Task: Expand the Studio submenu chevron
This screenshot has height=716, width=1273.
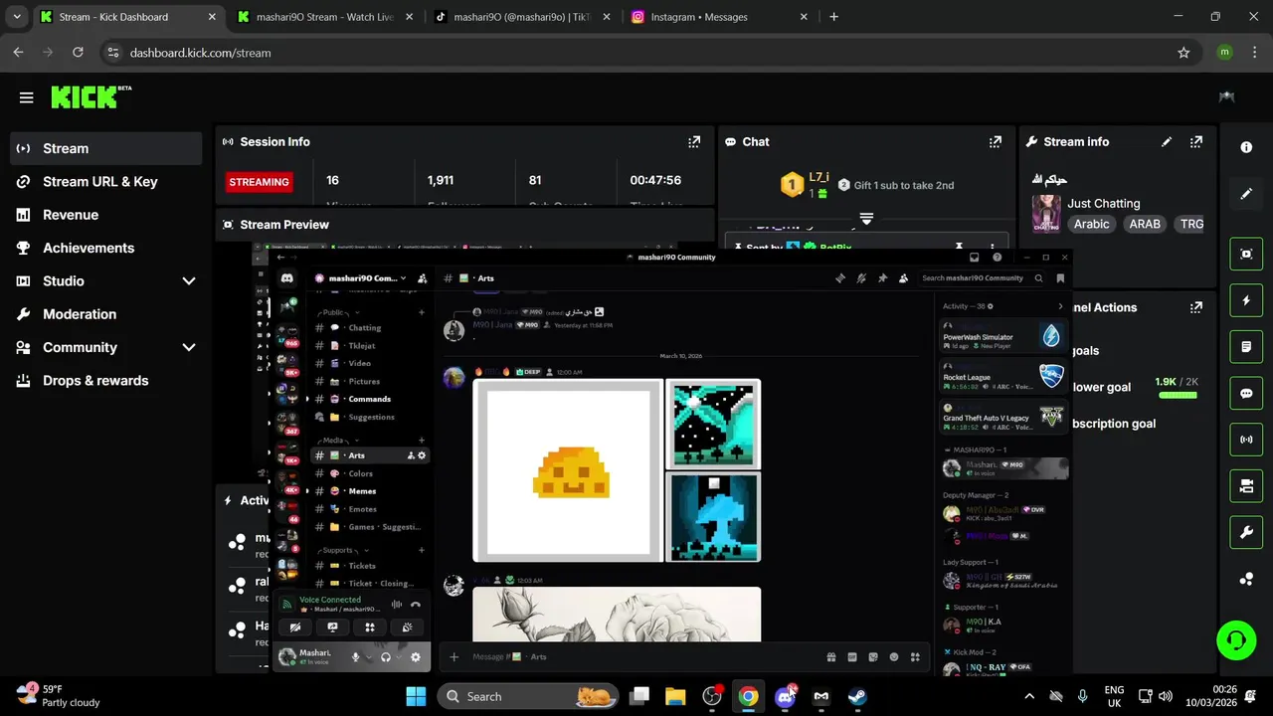Action: [x=188, y=281]
